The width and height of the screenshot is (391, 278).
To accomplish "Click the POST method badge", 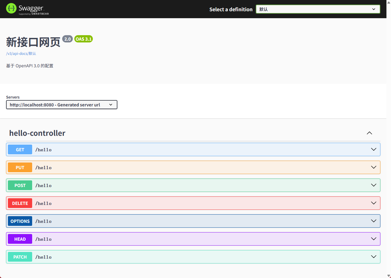I will (x=20, y=185).
